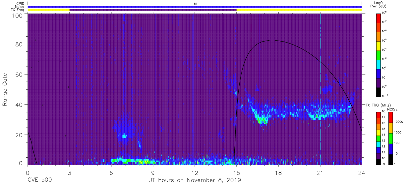
Task: Click the CVE b00 label under the plot
Action: (x=39, y=180)
